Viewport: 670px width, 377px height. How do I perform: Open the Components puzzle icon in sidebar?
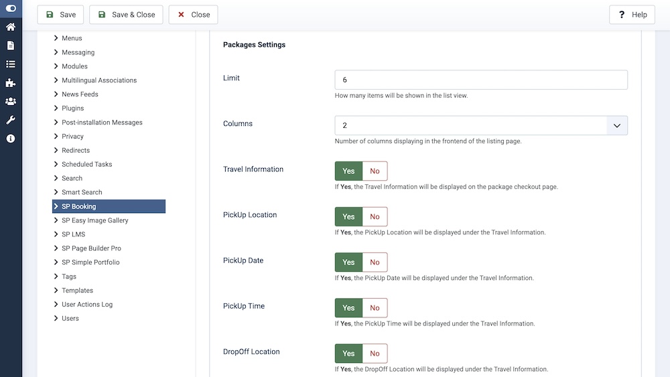[x=11, y=83]
